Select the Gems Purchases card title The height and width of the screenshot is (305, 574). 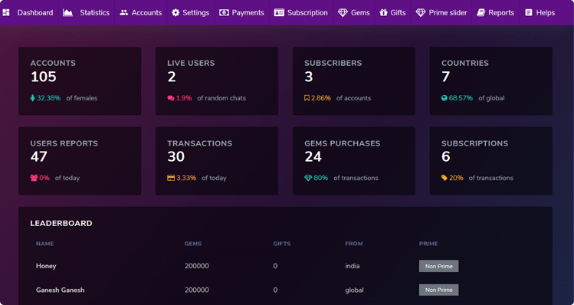pyautogui.click(x=343, y=143)
